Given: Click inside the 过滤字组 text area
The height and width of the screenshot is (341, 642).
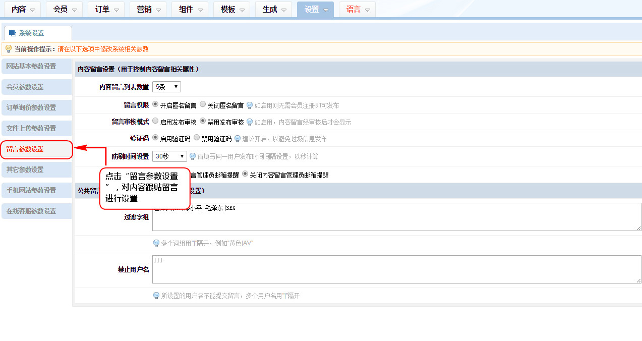Looking at the screenshot, I should point(396,218).
